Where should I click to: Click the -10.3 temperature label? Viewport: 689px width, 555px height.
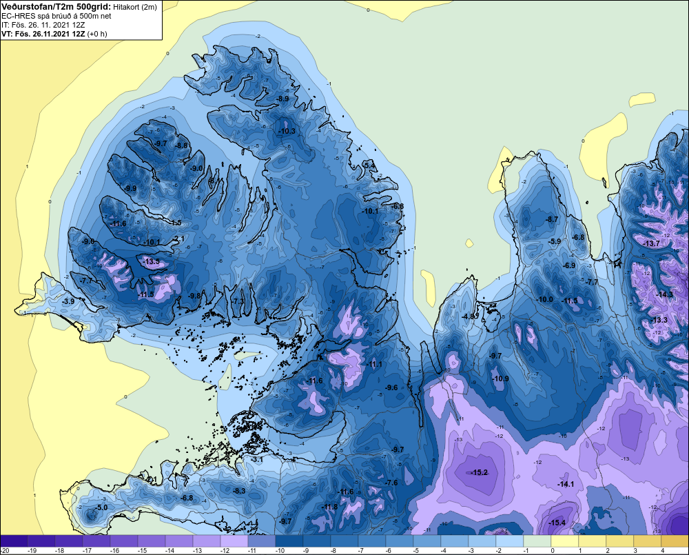pos(287,131)
